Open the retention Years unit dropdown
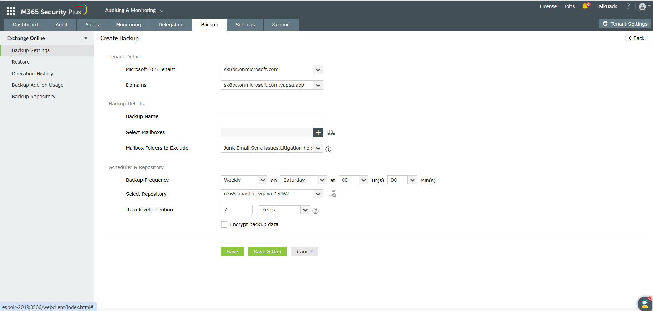 click(x=284, y=210)
